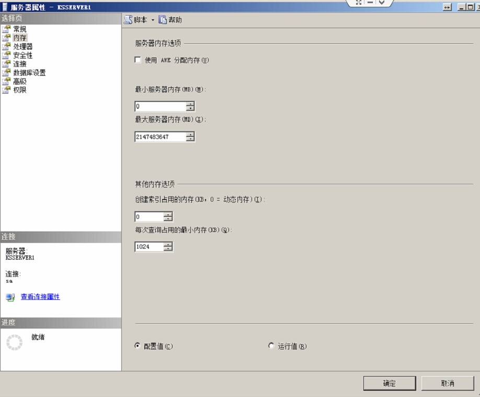The height and width of the screenshot is (397, 480).
Task: Click the 帮助 toolbar button
Action: (170, 20)
